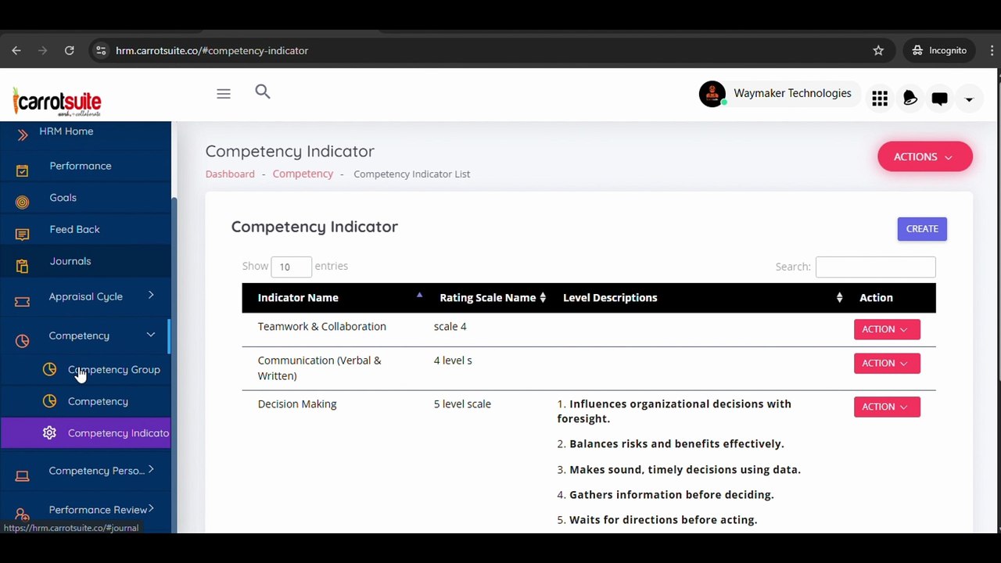This screenshot has height=563, width=1001.
Task: Click the CREATE button
Action: tap(922, 228)
